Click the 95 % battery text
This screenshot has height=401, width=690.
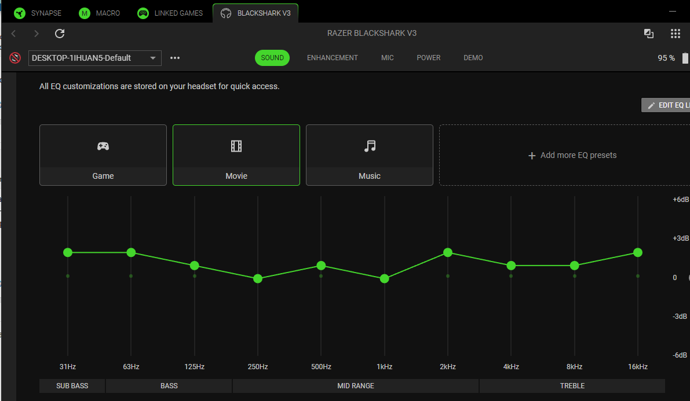(666, 58)
